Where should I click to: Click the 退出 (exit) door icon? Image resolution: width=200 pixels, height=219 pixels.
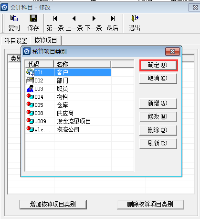point(135,18)
